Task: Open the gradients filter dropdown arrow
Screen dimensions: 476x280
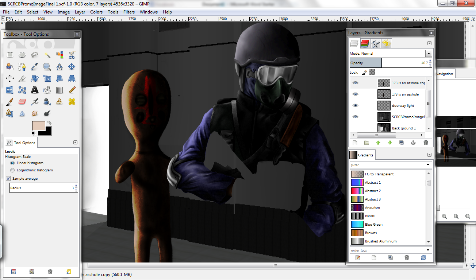Action: click(x=428, y=165)
